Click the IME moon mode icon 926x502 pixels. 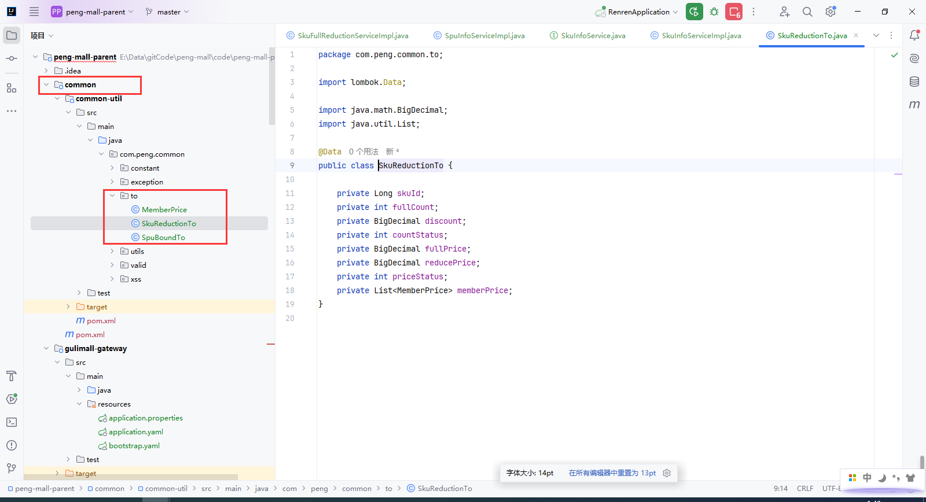(x=881, y=478)
